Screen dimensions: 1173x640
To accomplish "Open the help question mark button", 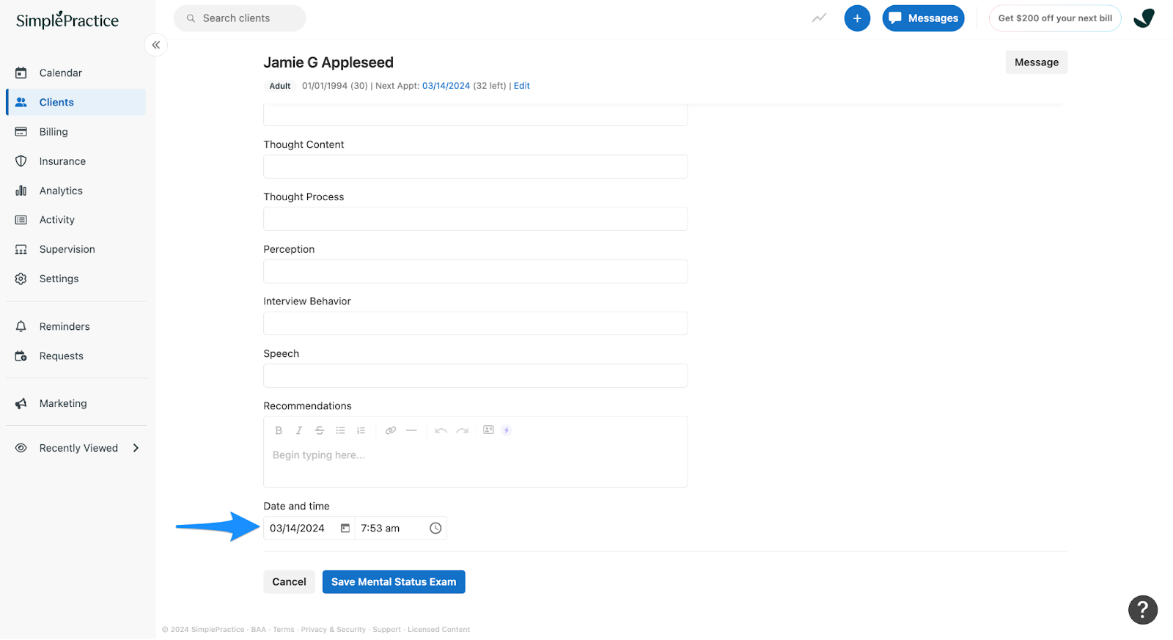I will pyautogui.click(x=1143, y=609).
